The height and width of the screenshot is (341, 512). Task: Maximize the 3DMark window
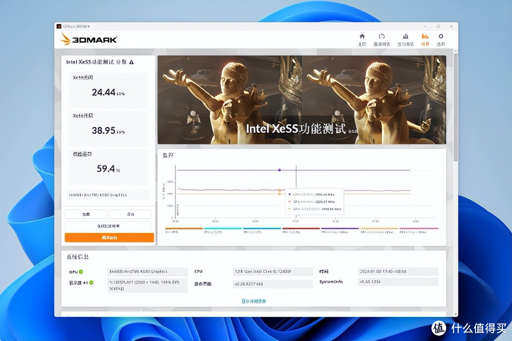point(438,27)
